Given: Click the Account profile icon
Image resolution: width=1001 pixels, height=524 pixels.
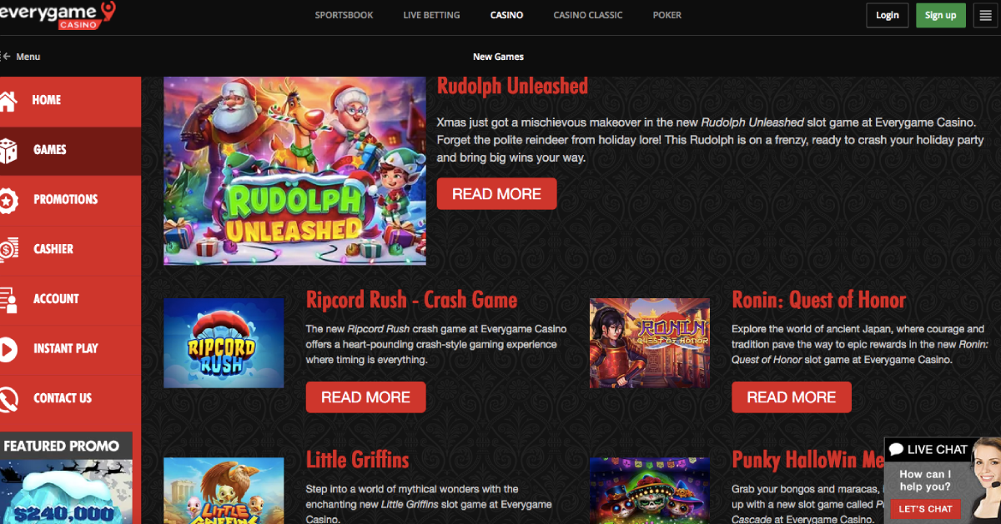Looking at the screenshot, I should (x=8, y=299).
